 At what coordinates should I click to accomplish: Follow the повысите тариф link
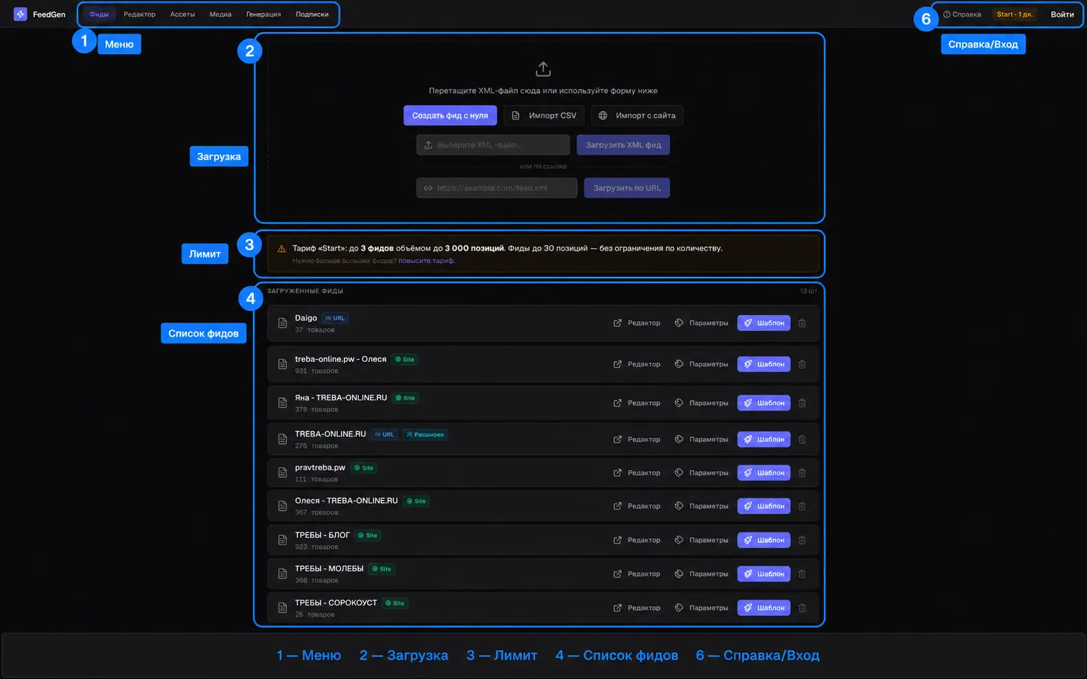(x=426, y=261)
